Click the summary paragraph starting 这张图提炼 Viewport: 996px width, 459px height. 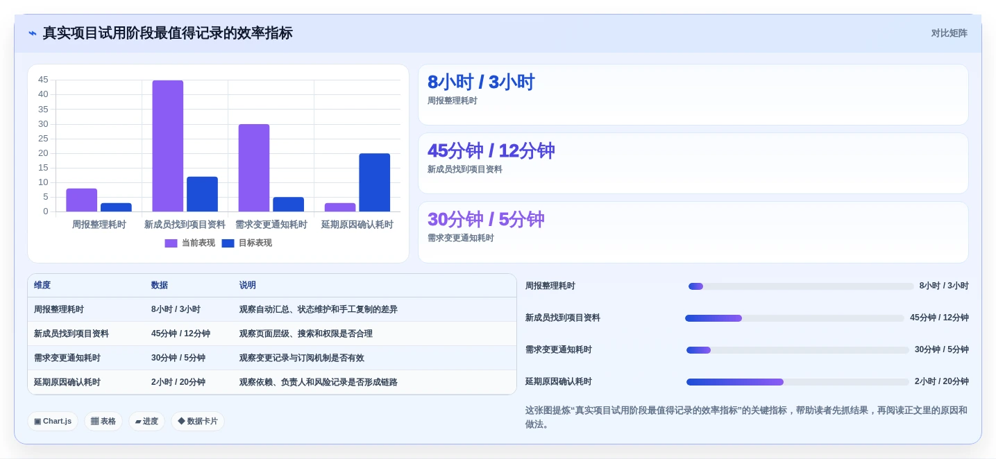[746, 417]
